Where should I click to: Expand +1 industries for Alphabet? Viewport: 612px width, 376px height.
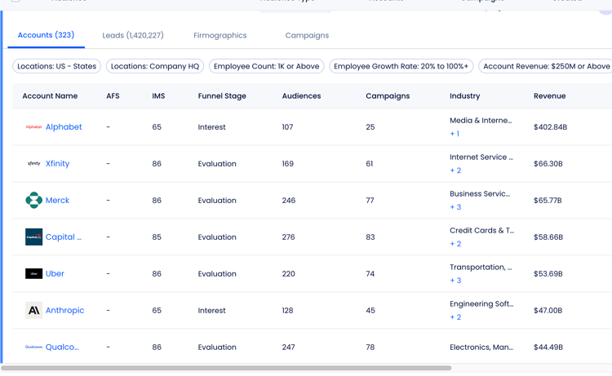pos(455,134)
